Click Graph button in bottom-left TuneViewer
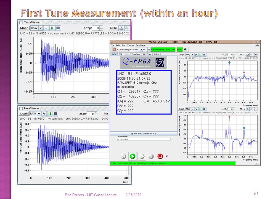Viewport: 265px width, 199px height. tap(24, 114)
